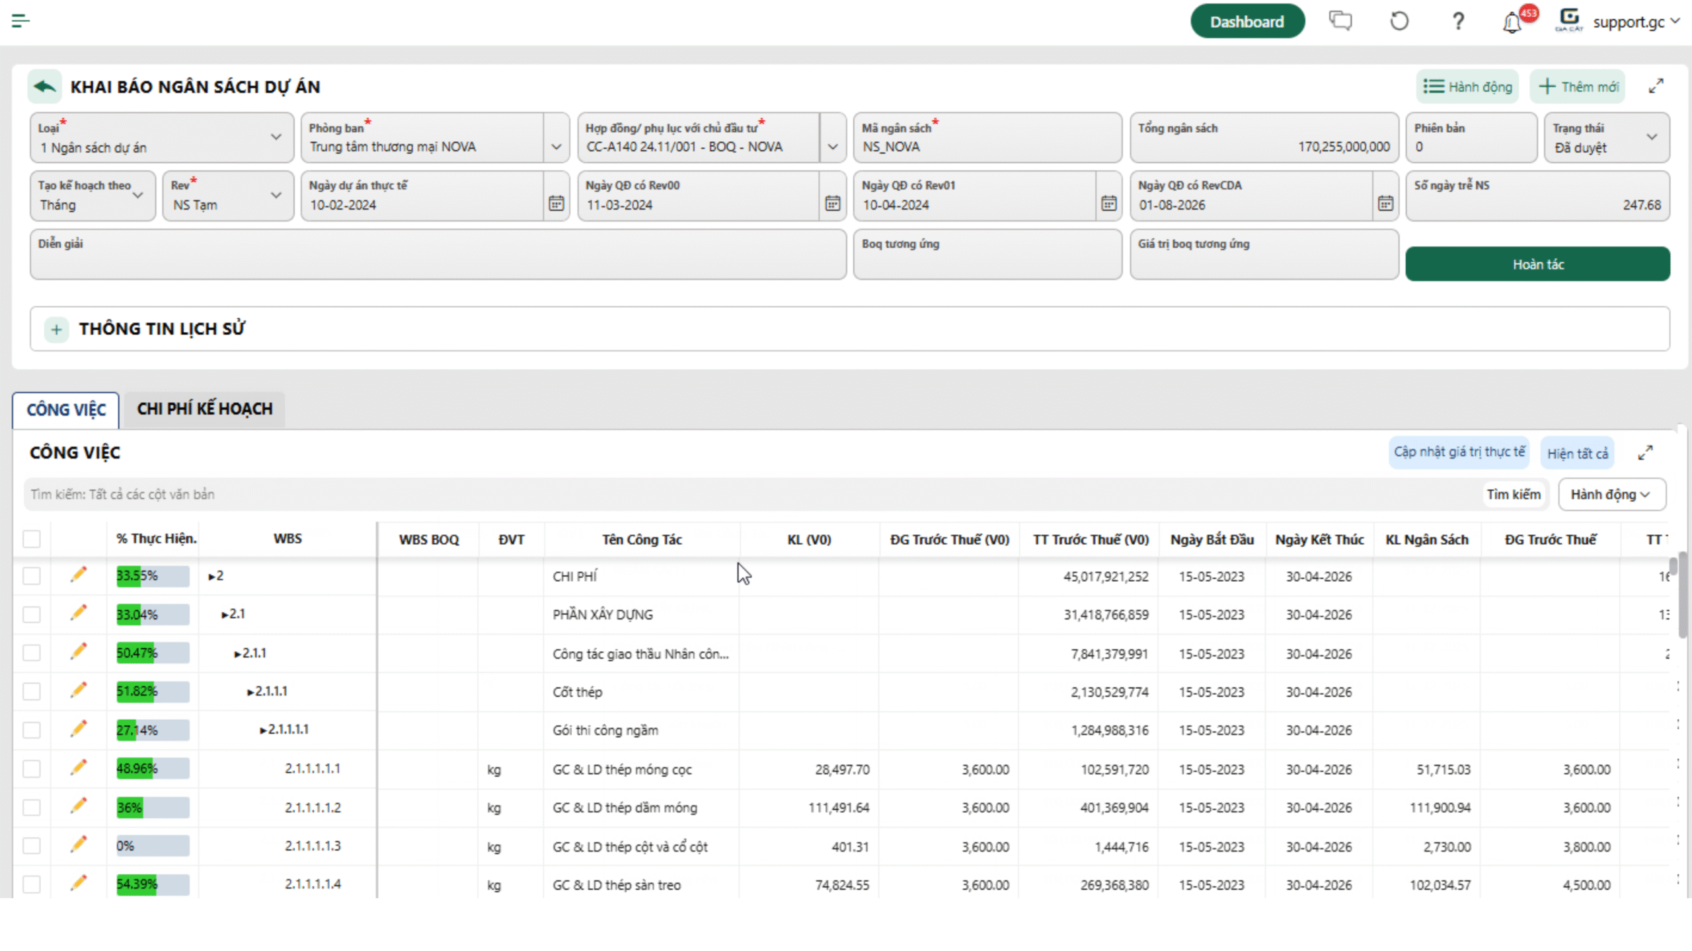Open calendar for Ngày dự án thực tế
Screen dimensions: 1692x951
pyautogui.click(x=556, y=203)
